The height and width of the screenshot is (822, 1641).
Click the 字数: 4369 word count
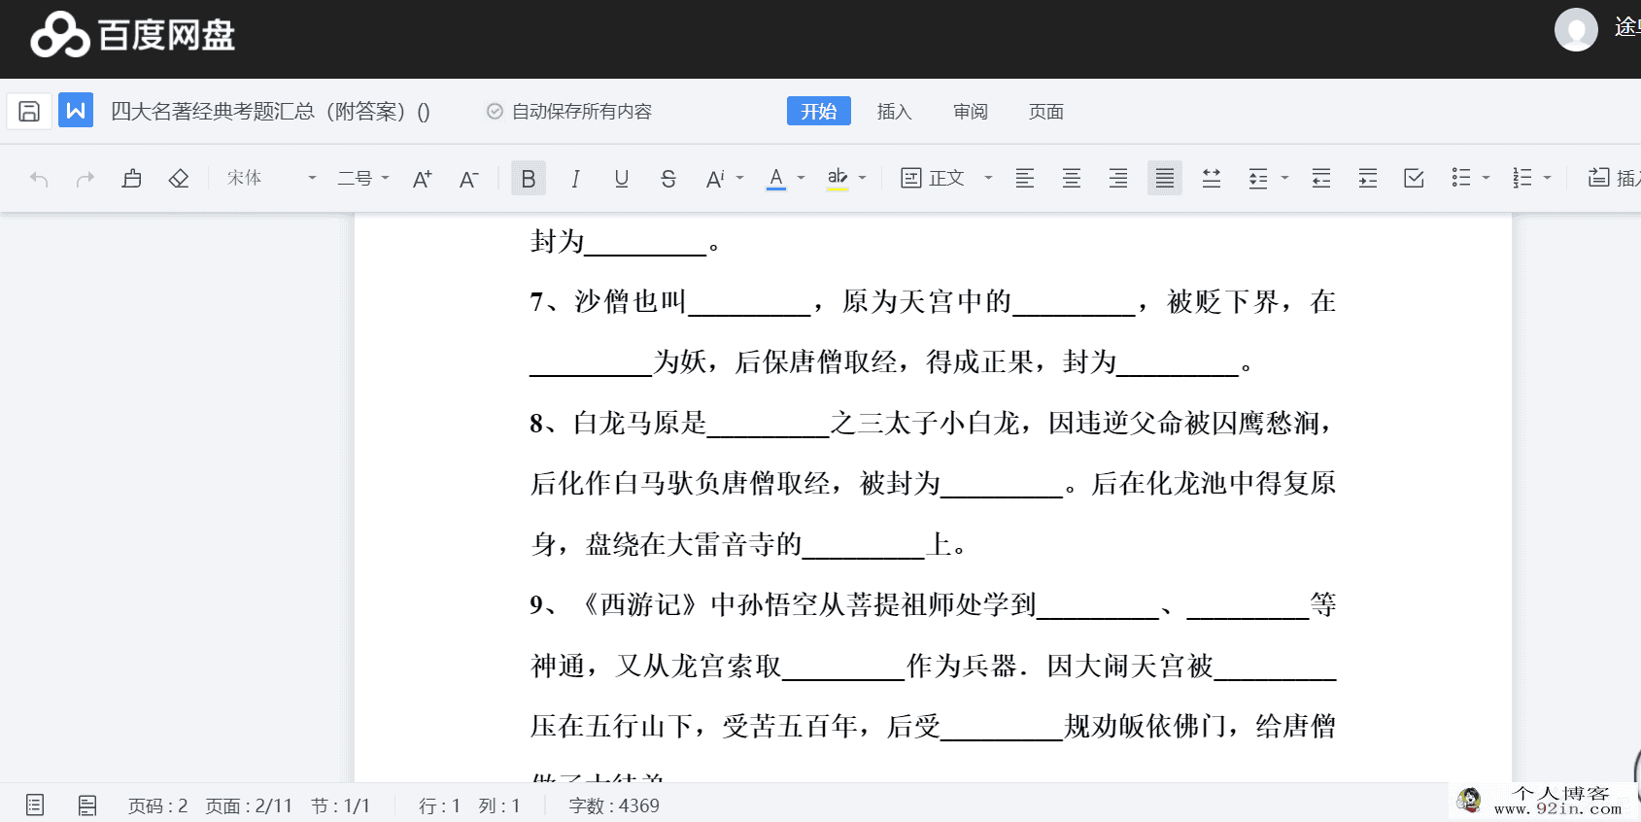(614, 806)
